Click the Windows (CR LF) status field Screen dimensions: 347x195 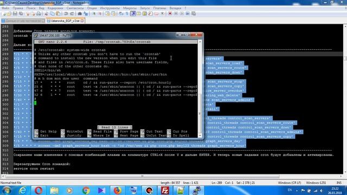[289, 183]
